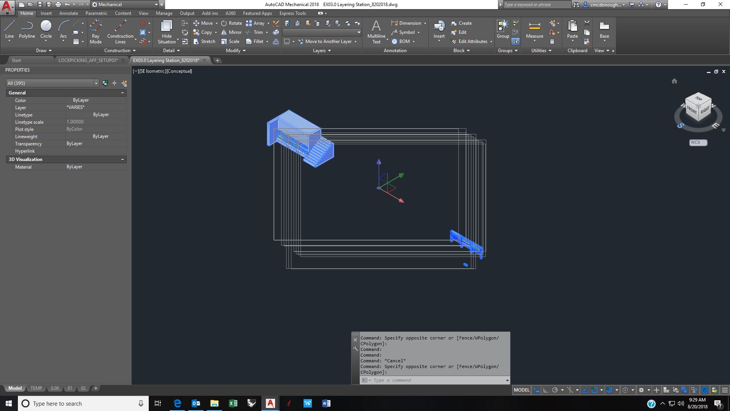Switch to the TEMP layout tab
This screenshot has height=411, width=730.
[36, 388]
